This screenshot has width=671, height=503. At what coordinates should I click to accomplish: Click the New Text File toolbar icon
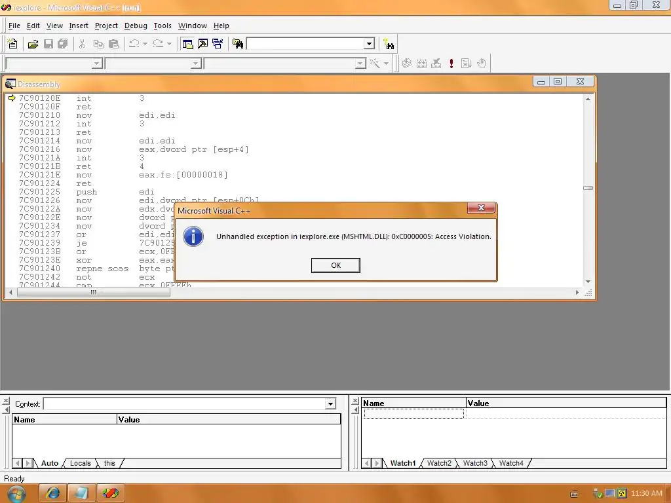click(13, 44)
